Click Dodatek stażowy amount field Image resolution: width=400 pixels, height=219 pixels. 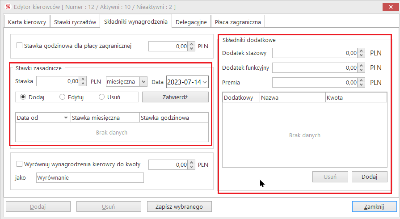[315, 53]
